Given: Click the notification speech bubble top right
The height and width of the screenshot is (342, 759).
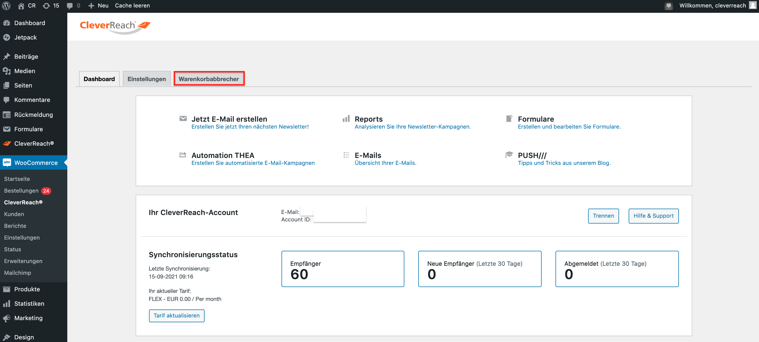Looking at the screenshot, I should coord(668,6).
